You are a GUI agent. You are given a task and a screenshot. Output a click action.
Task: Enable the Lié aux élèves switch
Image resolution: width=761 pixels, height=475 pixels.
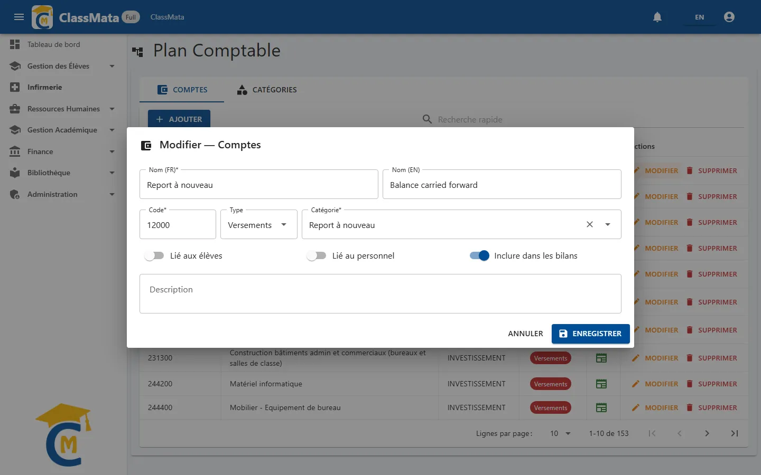coord(154,255)
